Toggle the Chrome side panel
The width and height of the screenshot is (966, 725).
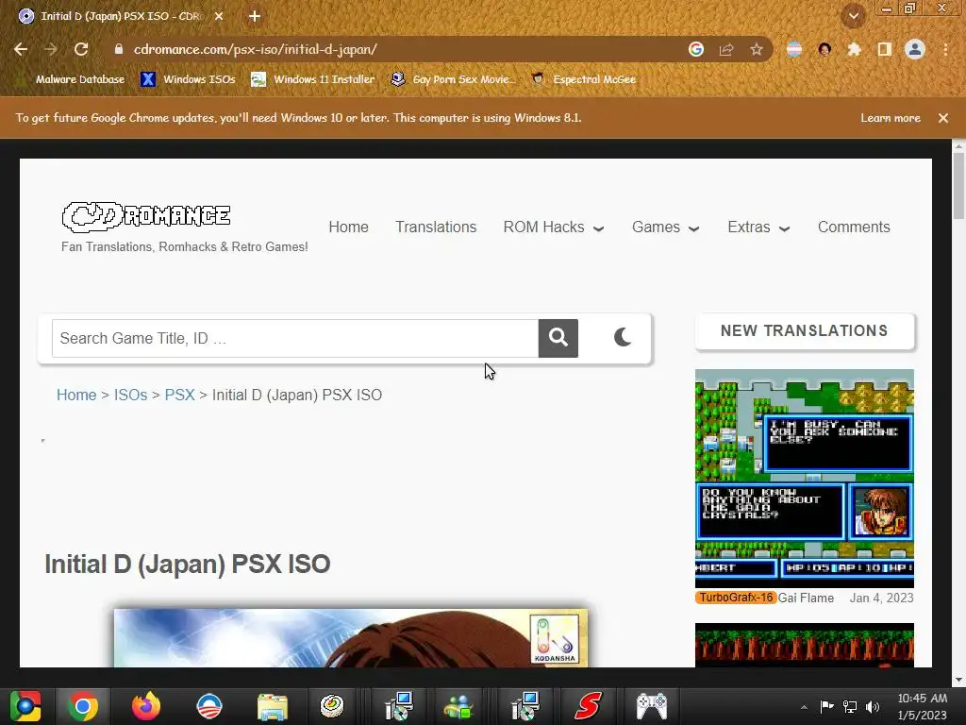click(885, 49)
